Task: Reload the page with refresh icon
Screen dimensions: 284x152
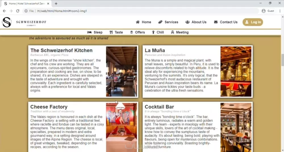Action: [x=18, y=11]
